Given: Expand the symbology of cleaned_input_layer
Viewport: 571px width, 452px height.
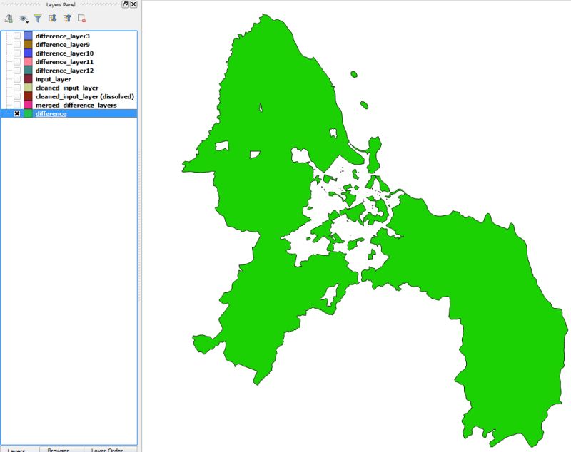Looking at the screenshot, I should [7, 88].
